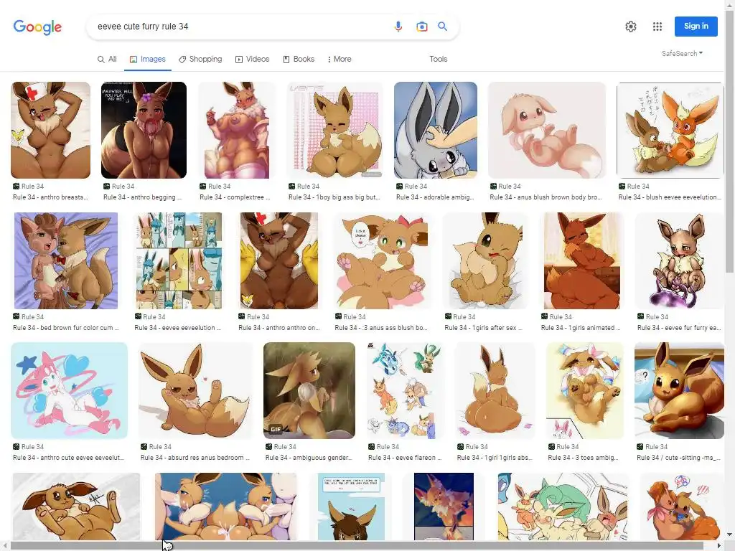
Task: Click the scroll right arrow
Action: tap(719, 546)
